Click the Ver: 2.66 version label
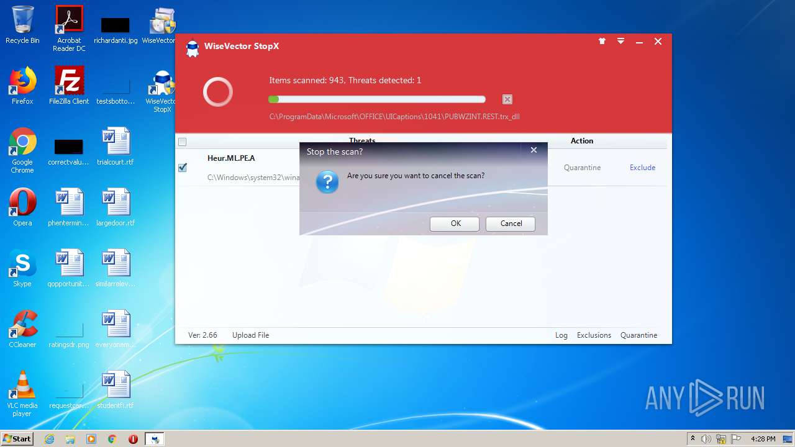The width and height of the screenshot is (795, 447). click(202, 335)
